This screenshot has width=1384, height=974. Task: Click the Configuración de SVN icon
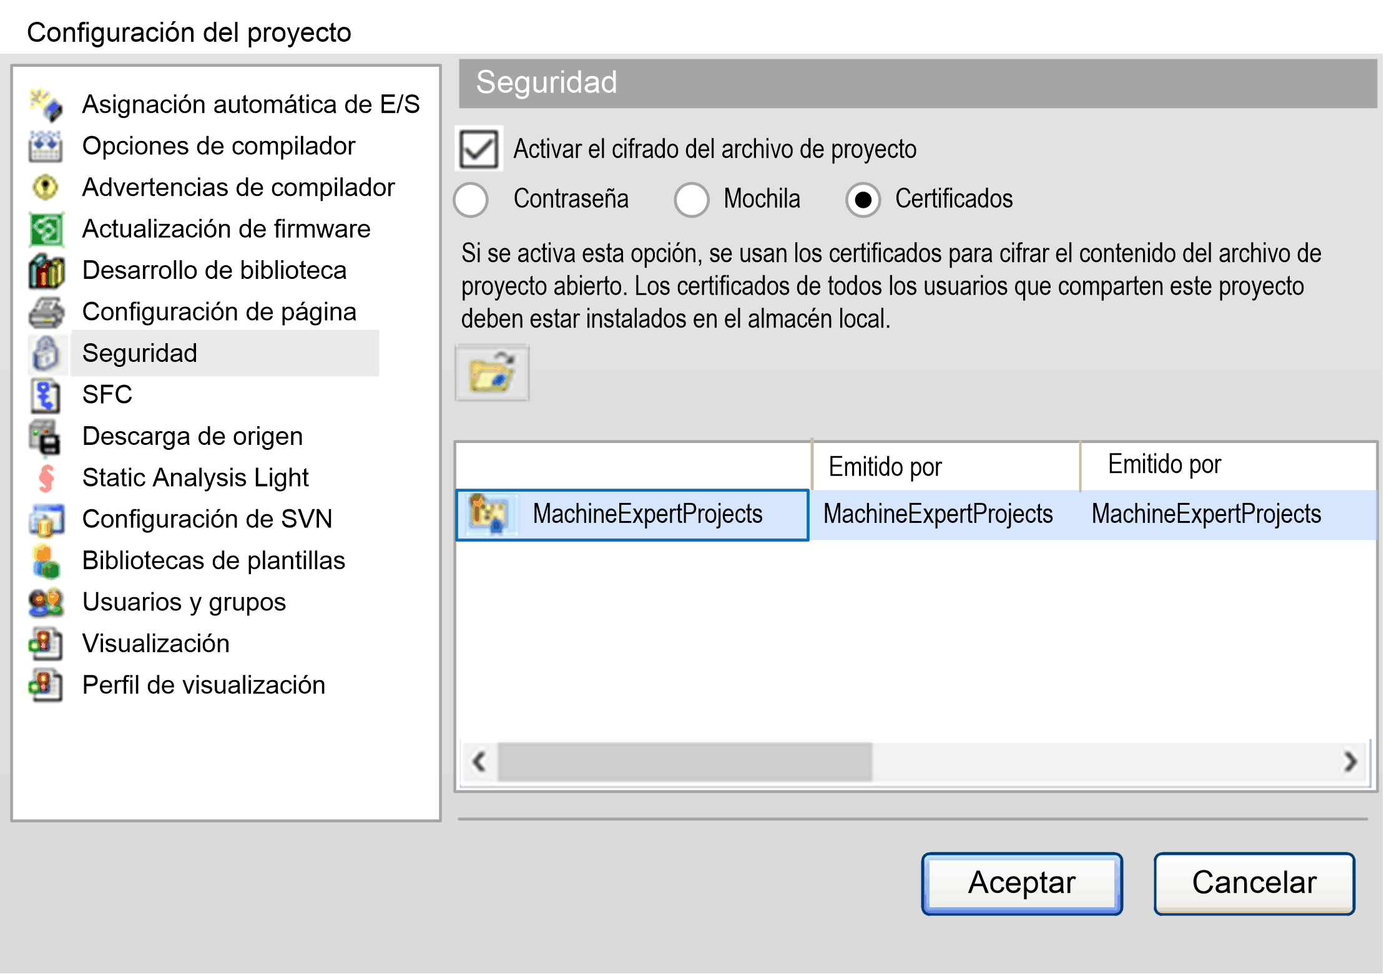point(46,520)
